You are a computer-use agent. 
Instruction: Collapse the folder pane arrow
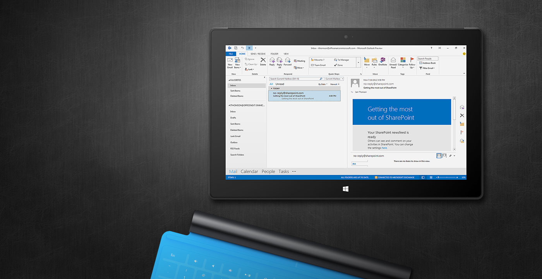click(264, 78)
